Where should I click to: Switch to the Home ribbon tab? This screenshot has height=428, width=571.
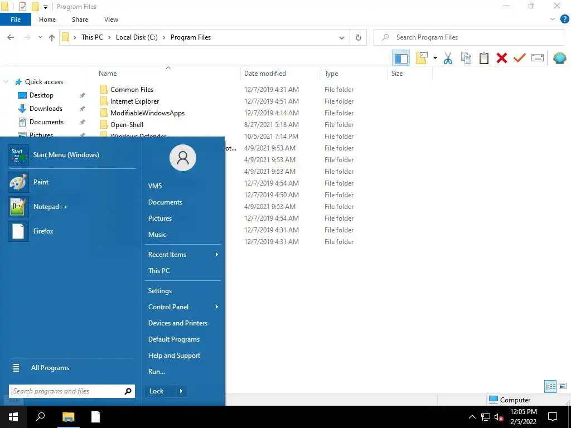click(x=47, y=20)
